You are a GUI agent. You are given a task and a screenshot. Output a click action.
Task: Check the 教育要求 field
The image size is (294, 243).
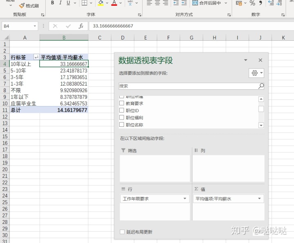122,103
